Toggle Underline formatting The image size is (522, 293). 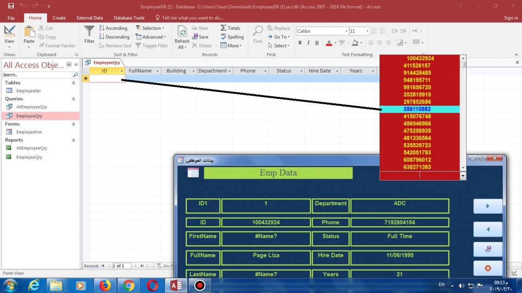pyautogui.click(x=317, y=43)
